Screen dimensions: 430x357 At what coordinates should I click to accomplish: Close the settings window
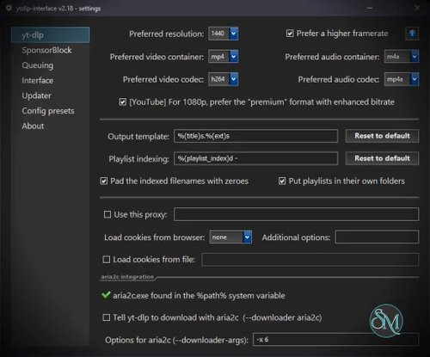point(417,9)
